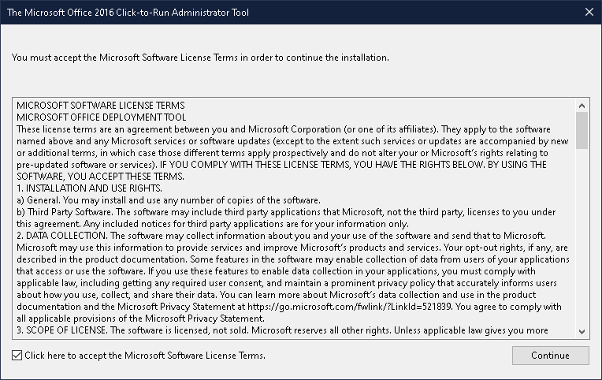Click the license text scrollbar thumb

[582, 130]
